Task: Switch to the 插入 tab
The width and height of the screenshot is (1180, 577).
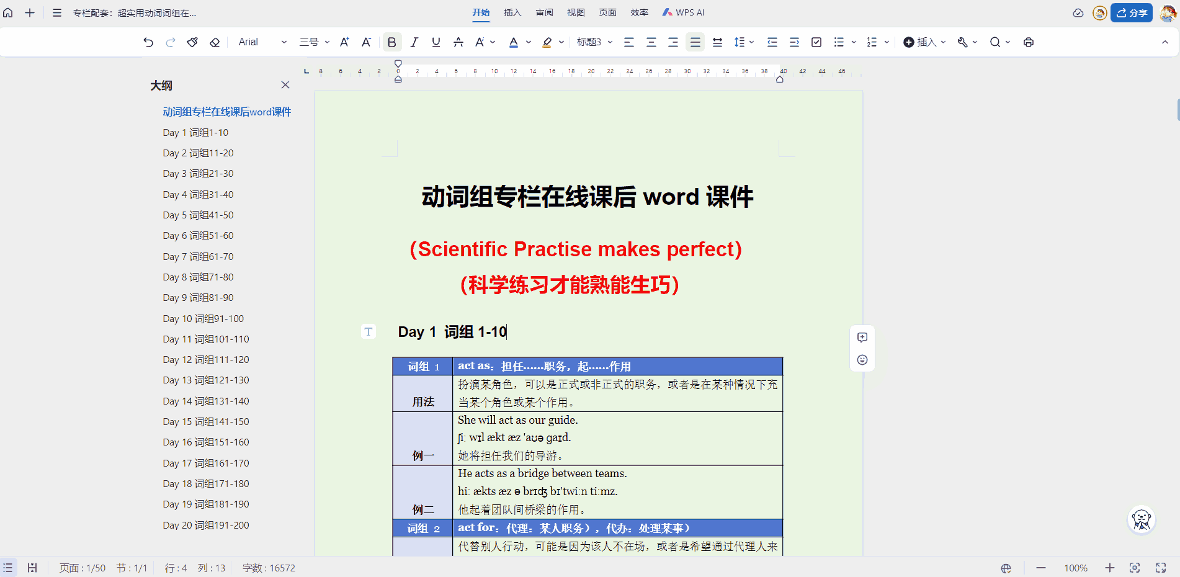Action: click(x=512, y=12)
